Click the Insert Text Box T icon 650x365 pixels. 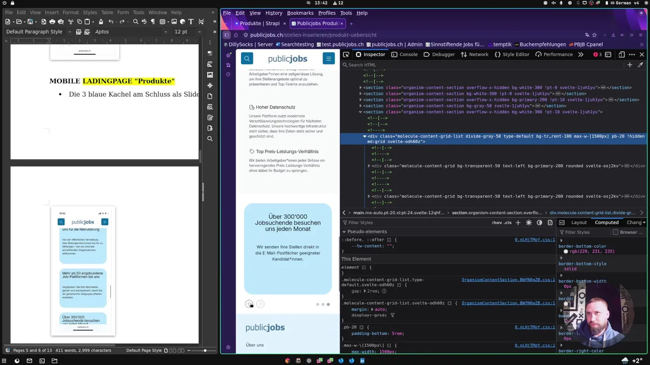[x=191, y=22]
